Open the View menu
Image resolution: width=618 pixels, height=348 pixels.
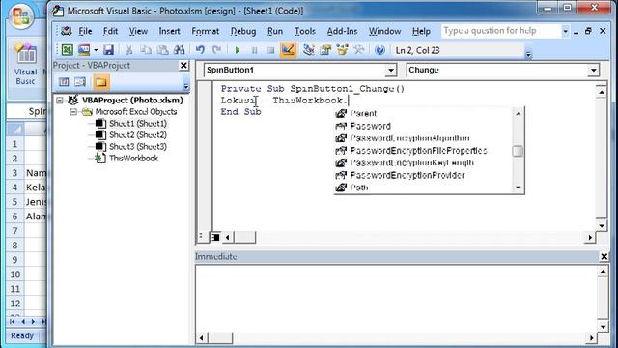(x=138, y=31)
